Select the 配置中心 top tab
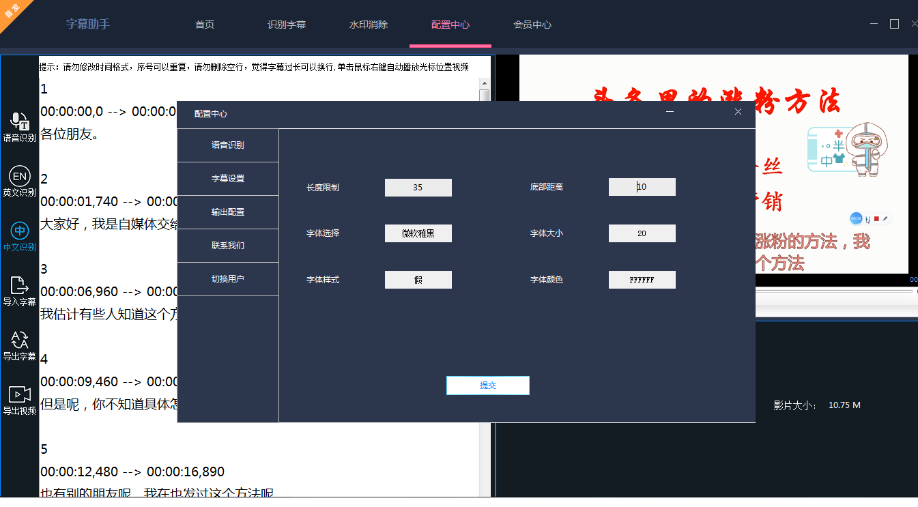 (x=450, y=25)
